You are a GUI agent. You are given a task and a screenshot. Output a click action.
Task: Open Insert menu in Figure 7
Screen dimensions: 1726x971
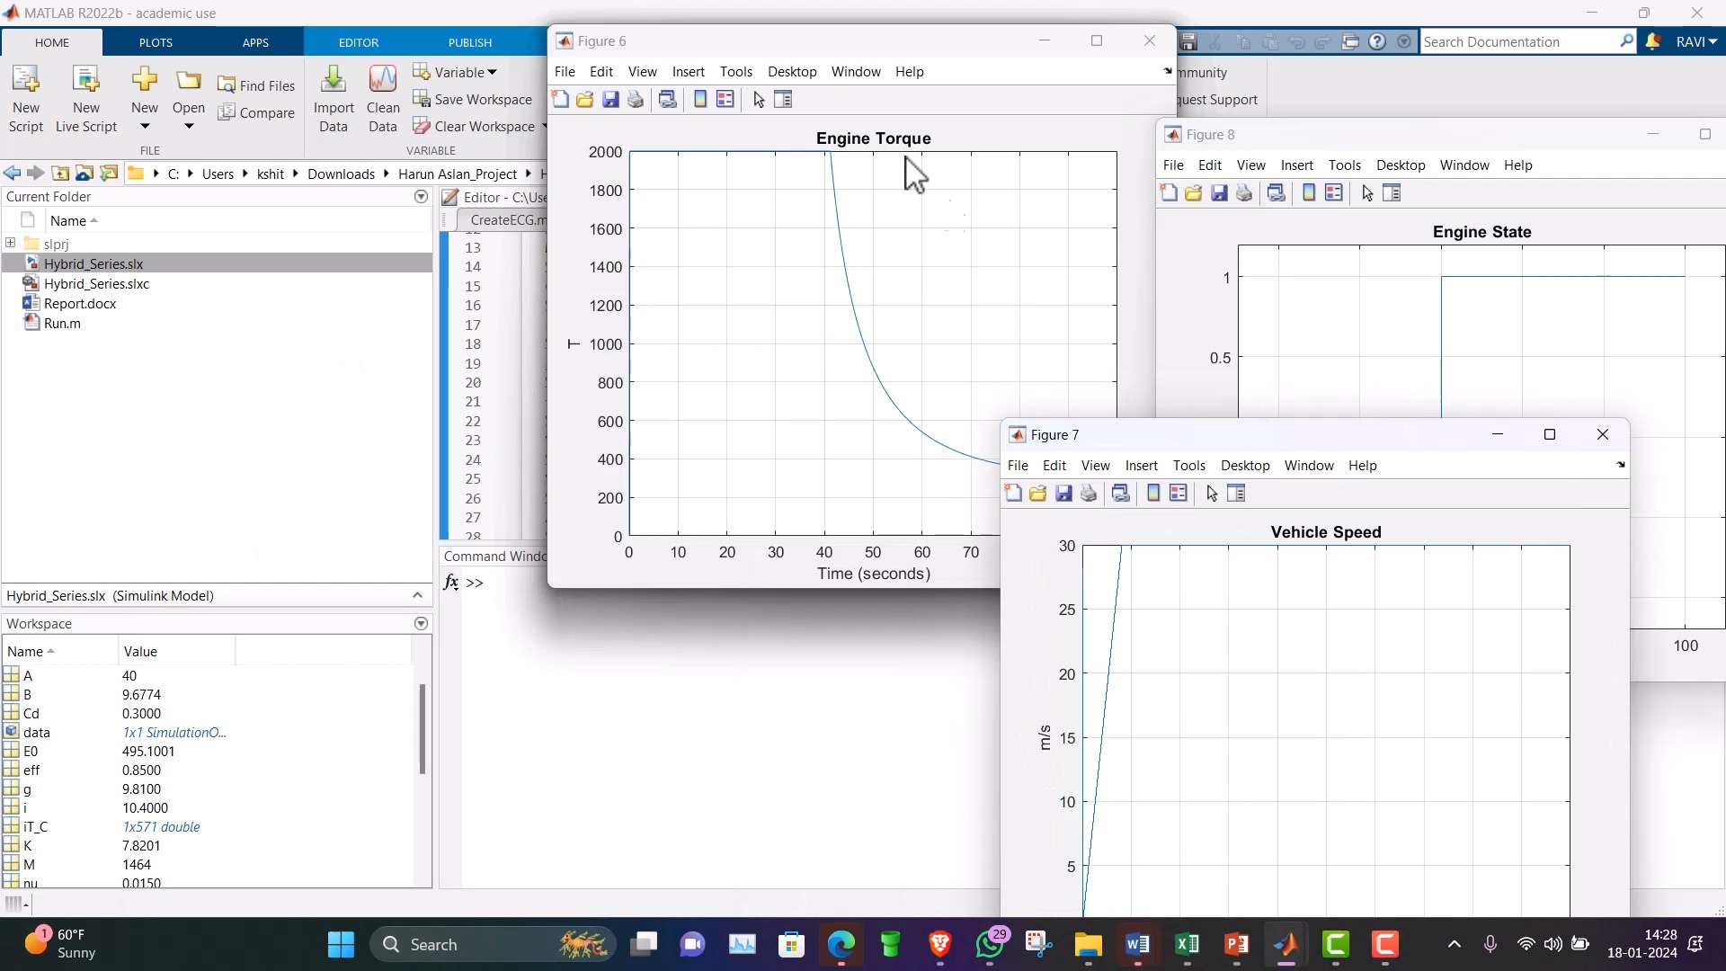(x=1141, y=466)
